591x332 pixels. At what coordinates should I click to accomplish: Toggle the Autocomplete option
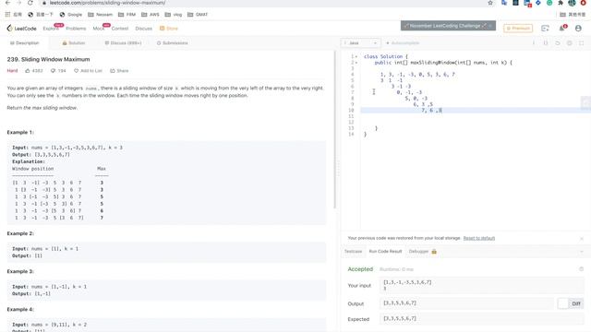tap(403, 43)
